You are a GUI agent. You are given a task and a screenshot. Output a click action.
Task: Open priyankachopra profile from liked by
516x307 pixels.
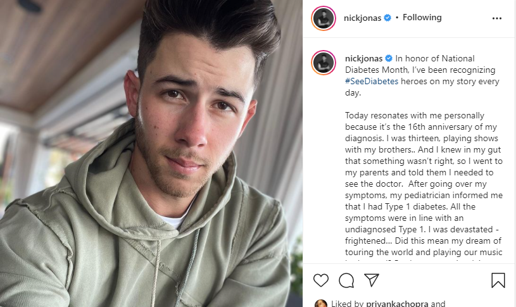click(x=397, y=303)
